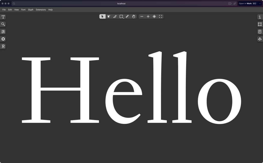This screenshot has width=263, height=163.
Task: Open the gear settings panel
Action: (3, 39)
